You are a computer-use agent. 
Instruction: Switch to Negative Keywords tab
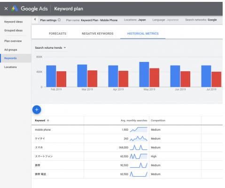[x=98, y=33]
